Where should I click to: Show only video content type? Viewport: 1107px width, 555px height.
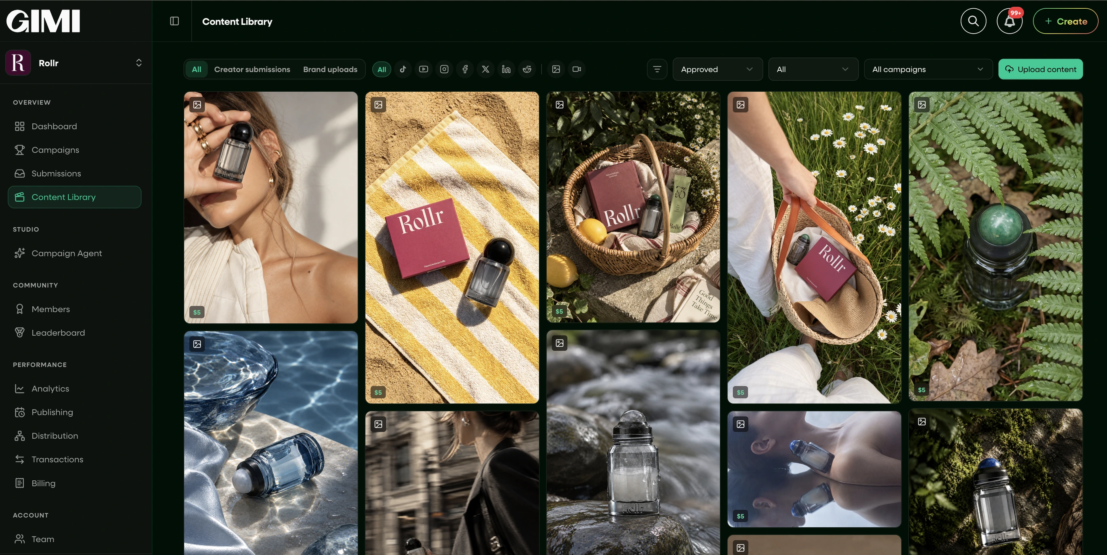pos(576,69)
